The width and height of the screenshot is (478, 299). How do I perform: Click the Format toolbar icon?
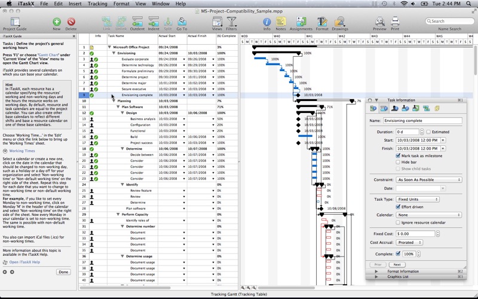click(322, 22)
